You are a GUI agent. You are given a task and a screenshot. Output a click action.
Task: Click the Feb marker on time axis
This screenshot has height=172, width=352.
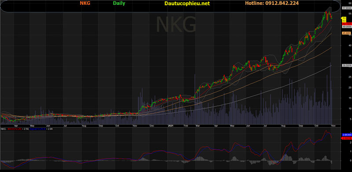pyautogui.click(x=185, y=126)
